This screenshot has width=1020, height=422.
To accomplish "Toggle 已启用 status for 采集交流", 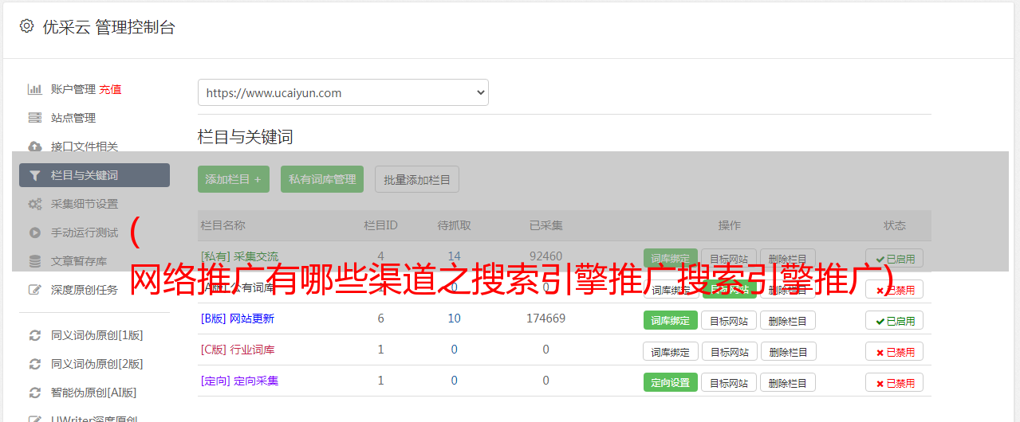I will click(895, 258).
